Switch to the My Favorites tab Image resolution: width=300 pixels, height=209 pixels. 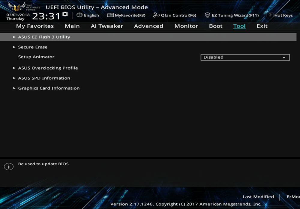click(35, 26)
